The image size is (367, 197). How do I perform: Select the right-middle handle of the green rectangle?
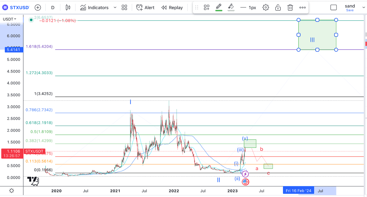pyautogui.click(x=336, y=35)
